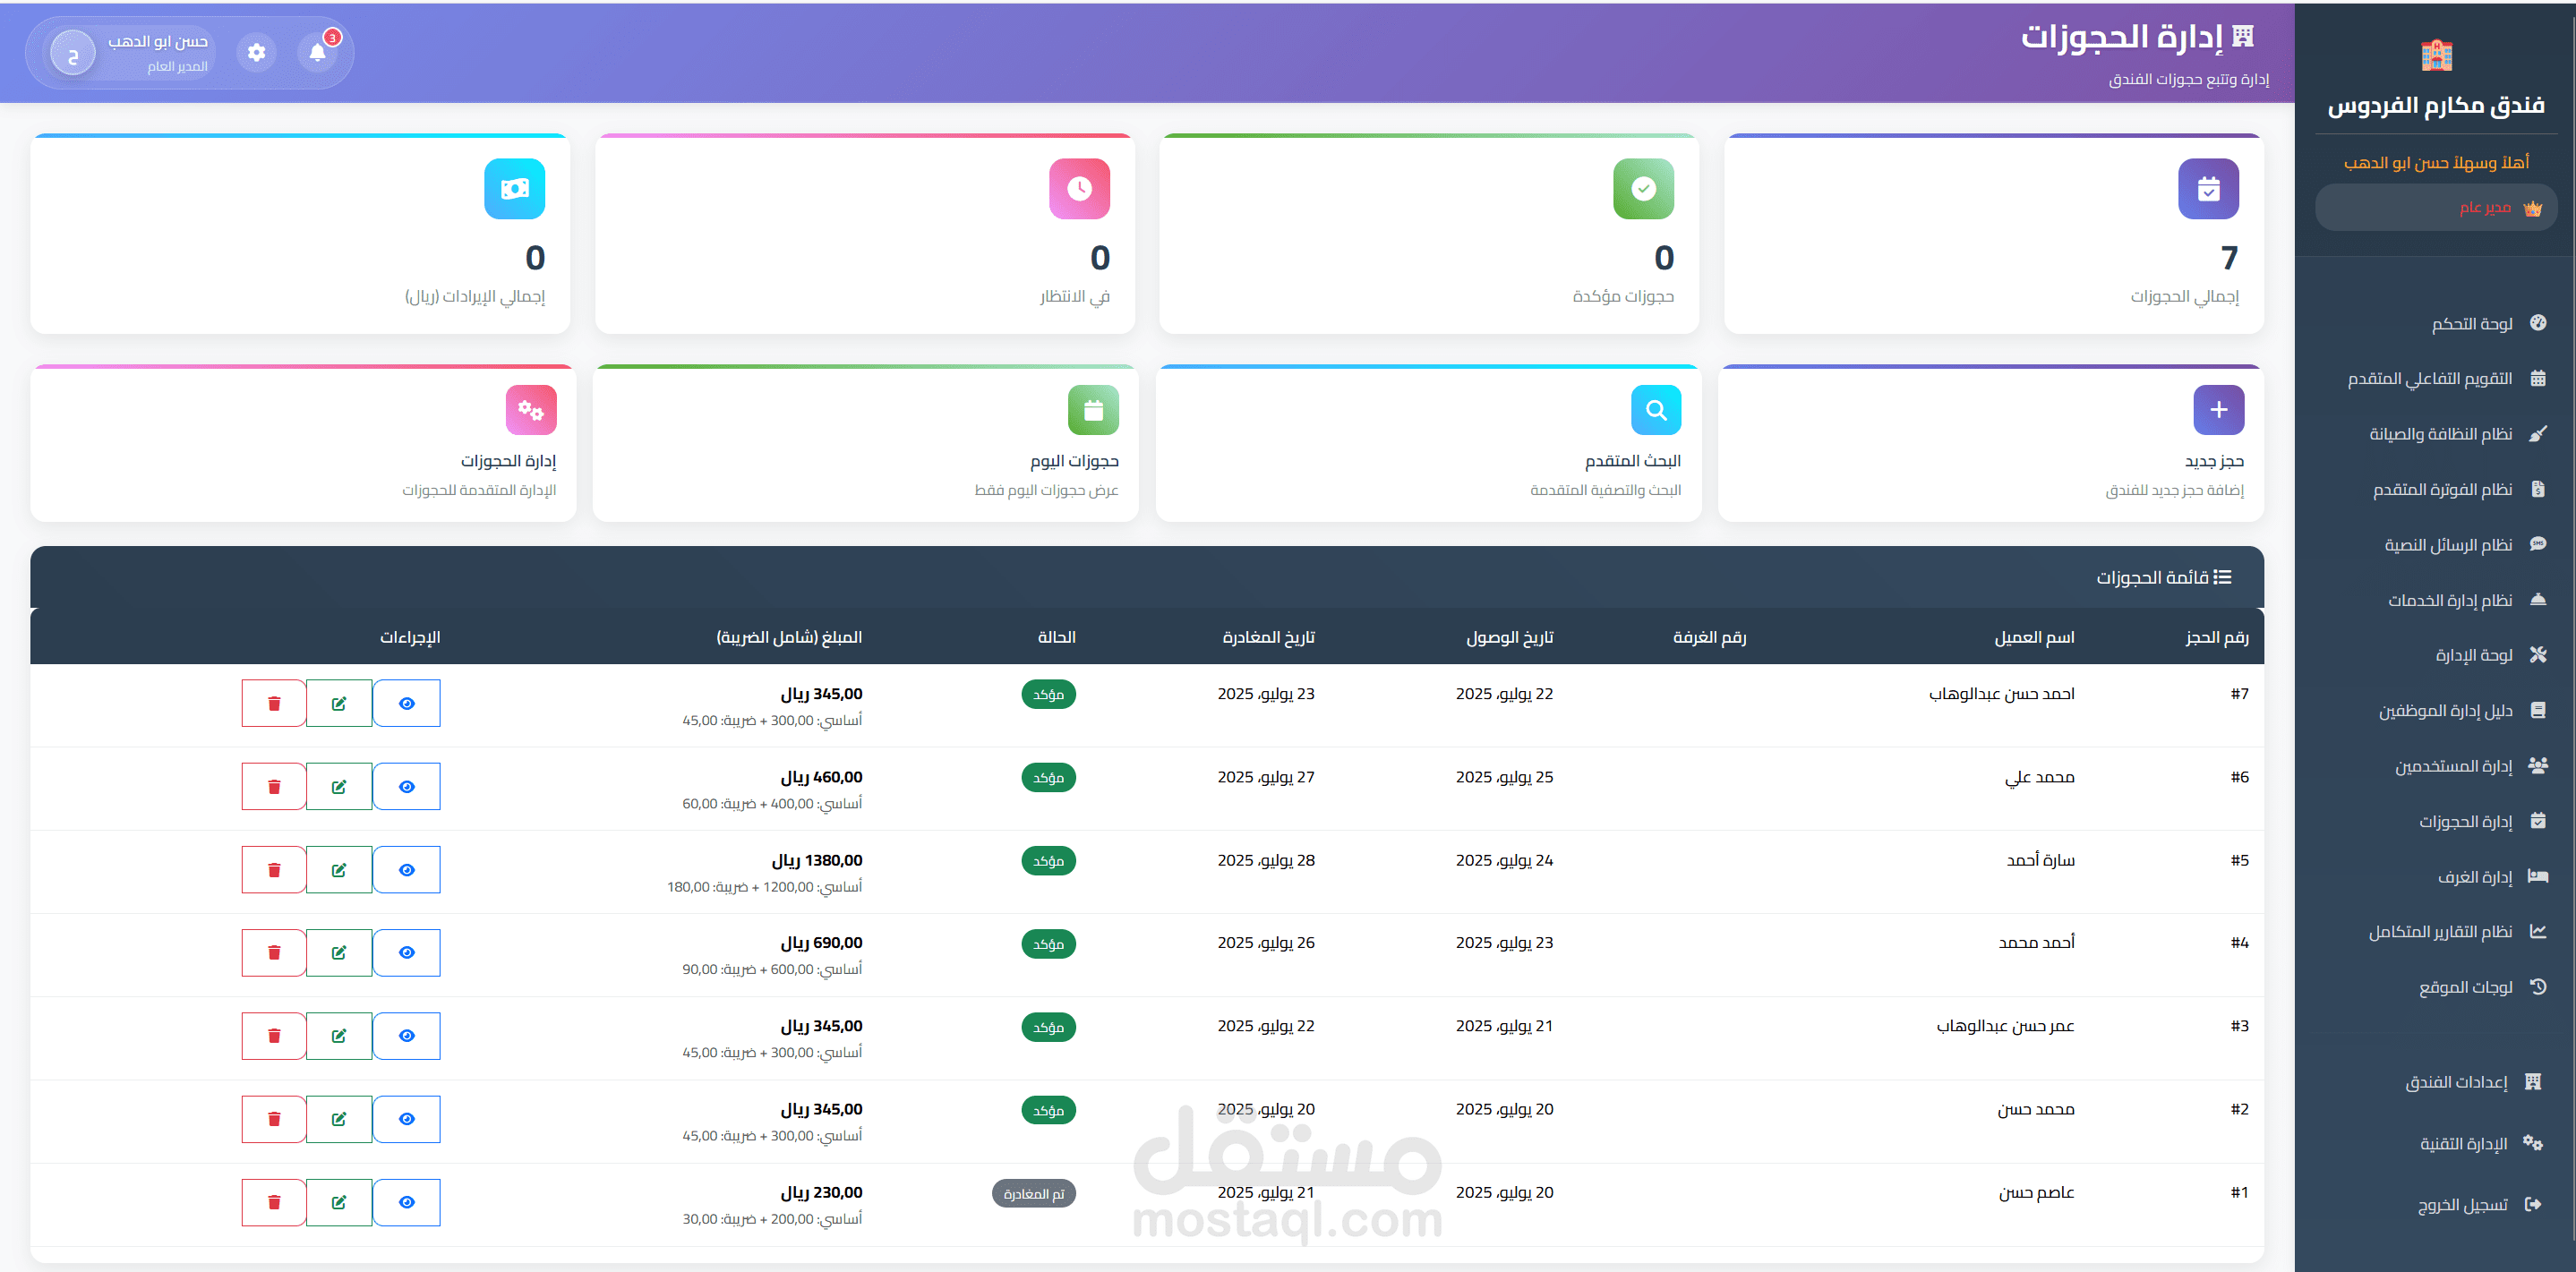
Task: View booking #4 with eye icon
Action: pos(406,952)
